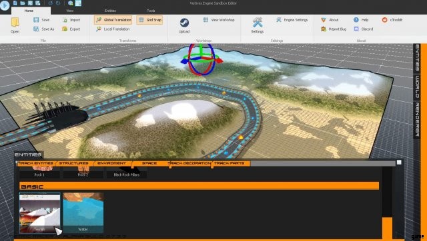Import a file using the Import button

click(x=65, y=20)
